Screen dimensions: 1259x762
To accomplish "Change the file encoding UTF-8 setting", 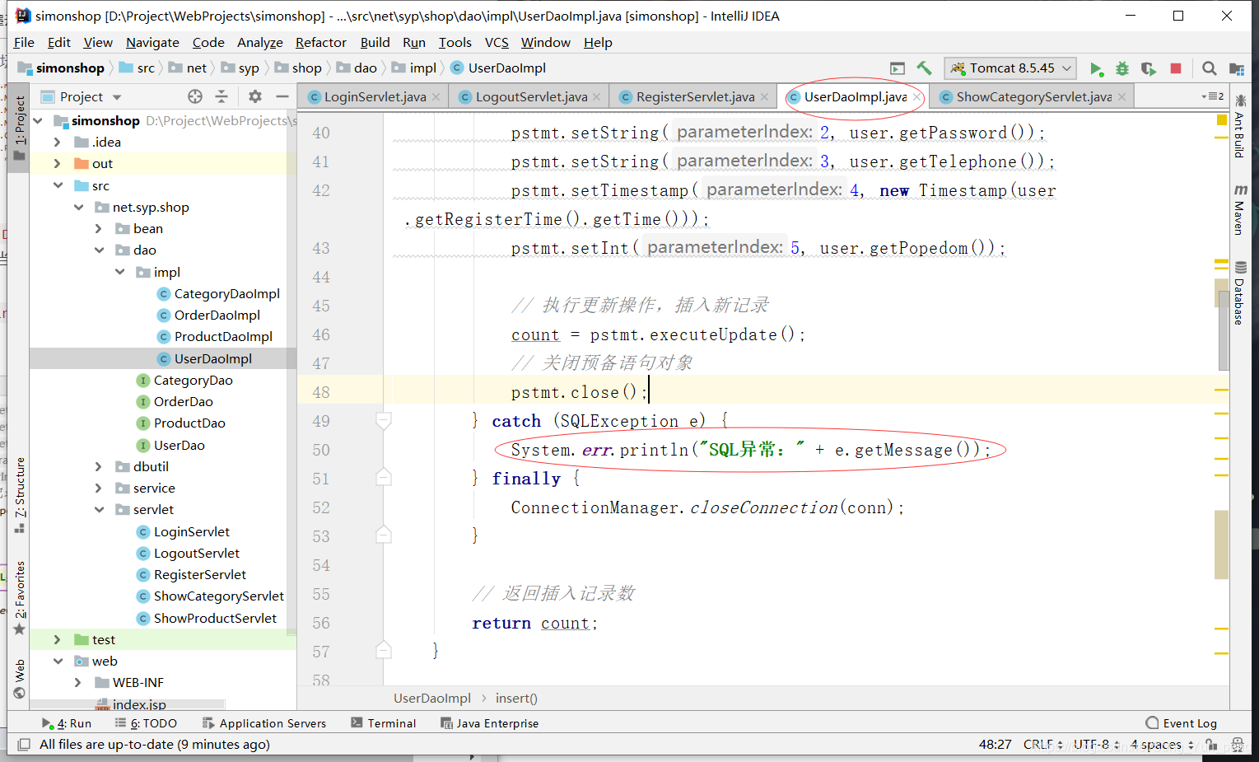I will (1096, 745).
